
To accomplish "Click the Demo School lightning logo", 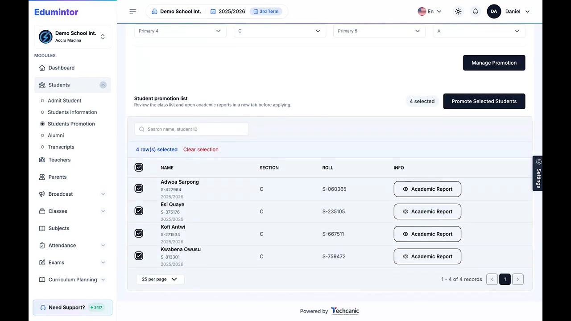I will tap(46, 37).
